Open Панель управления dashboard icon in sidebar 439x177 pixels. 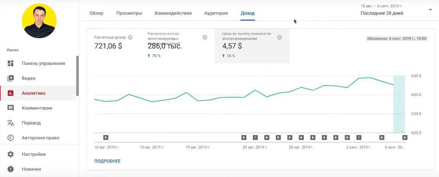(x=11, y=63)
